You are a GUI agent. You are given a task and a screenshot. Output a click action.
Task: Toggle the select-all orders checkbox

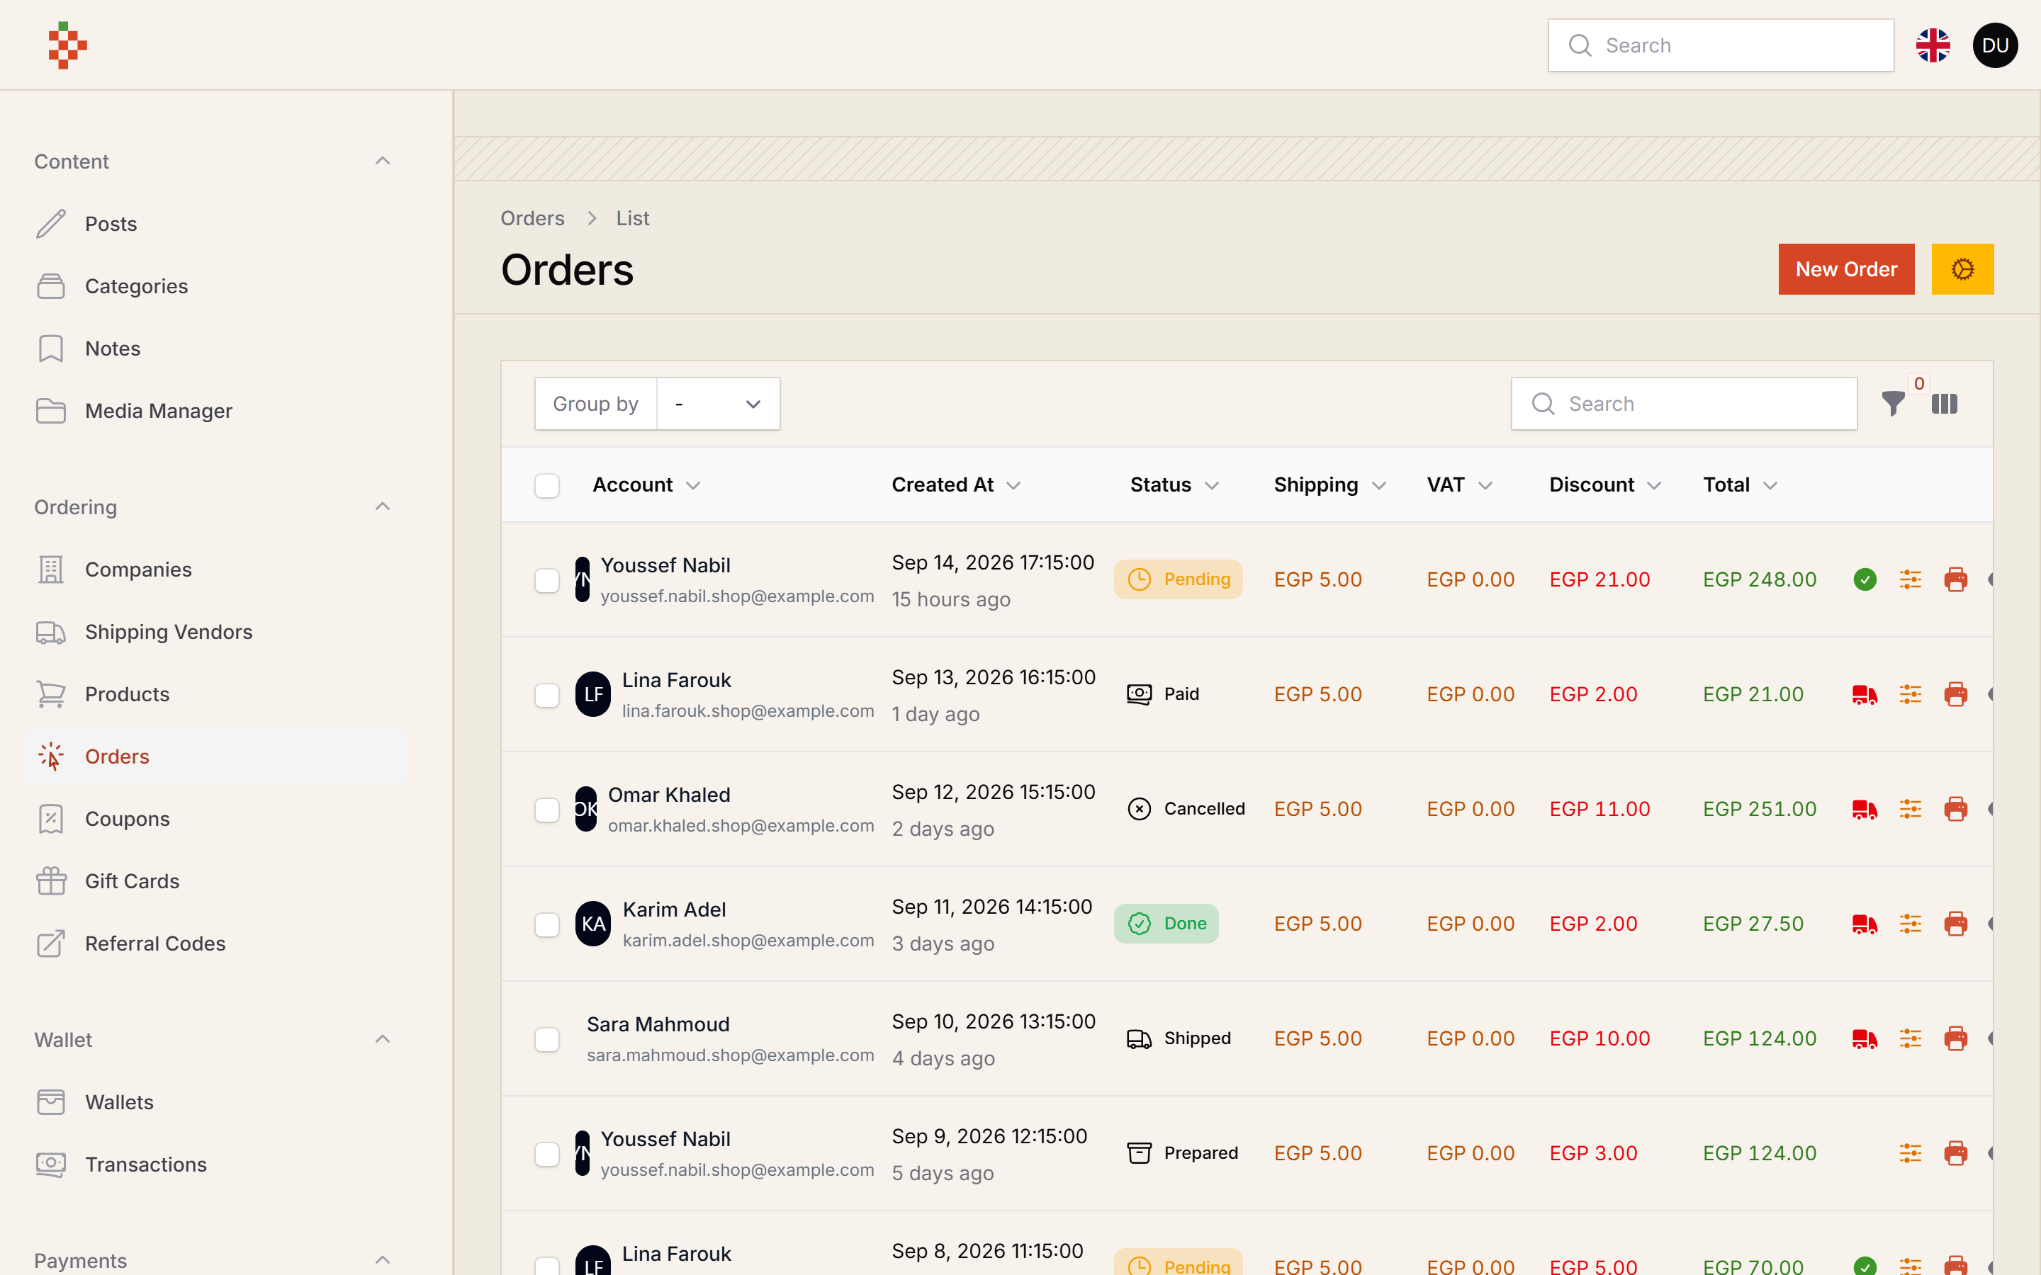(x=546, y=486)
